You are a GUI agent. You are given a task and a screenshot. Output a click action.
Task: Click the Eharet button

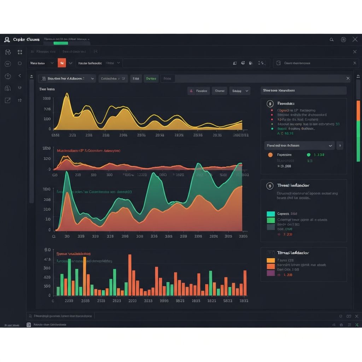click(x=219, y=91)
